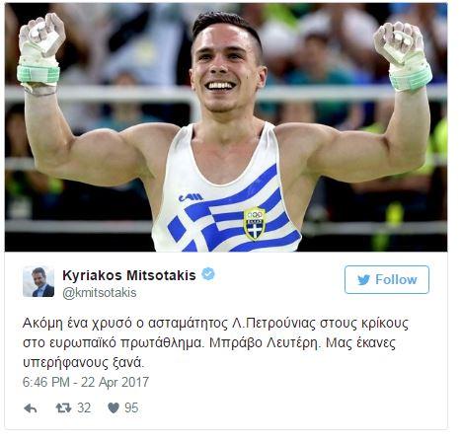Like the tweet with the heart icon
This screenshot has width=461, height=443.
click(x=114, y=408)
